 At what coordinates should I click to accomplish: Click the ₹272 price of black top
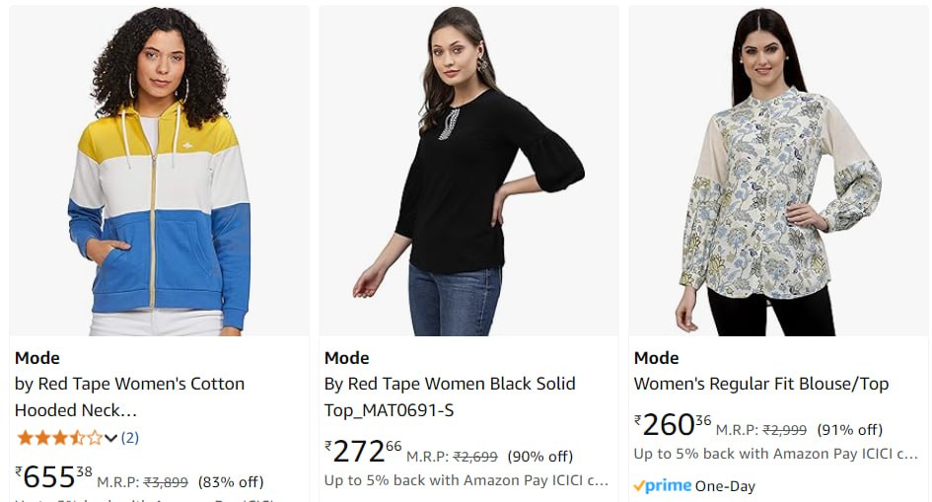coord(363,452)
